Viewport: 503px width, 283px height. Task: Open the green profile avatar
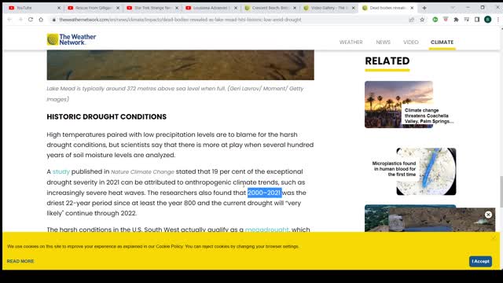[487, 20]
